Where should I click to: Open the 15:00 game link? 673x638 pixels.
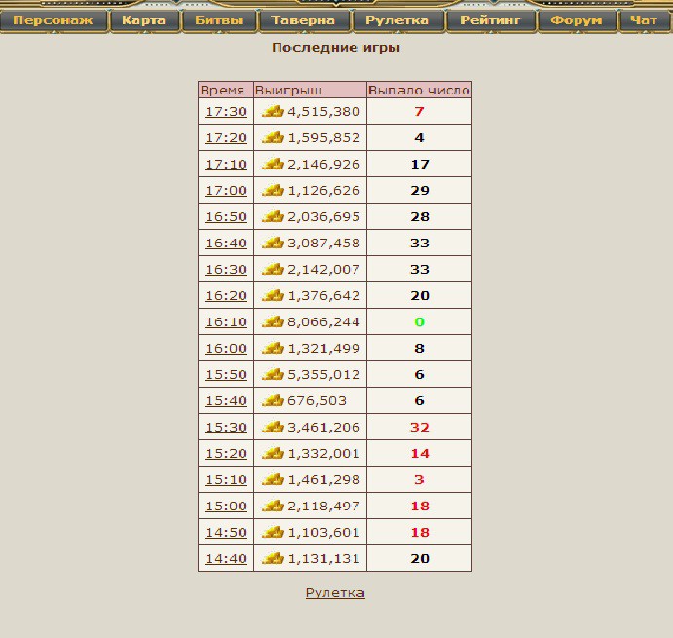[226, 506]
